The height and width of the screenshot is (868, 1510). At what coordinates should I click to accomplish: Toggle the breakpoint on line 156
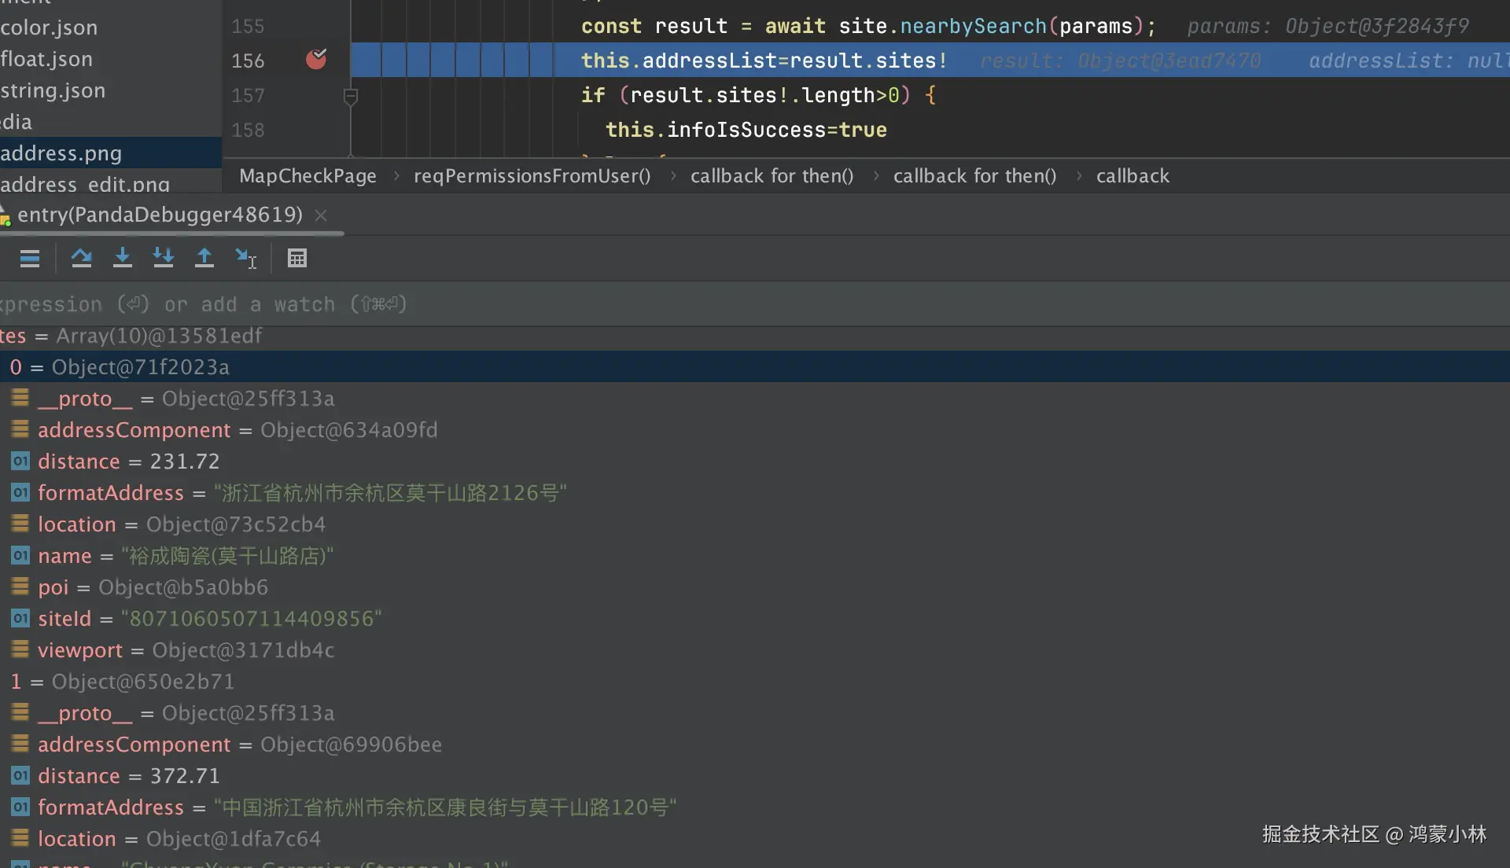click(316, 60)
